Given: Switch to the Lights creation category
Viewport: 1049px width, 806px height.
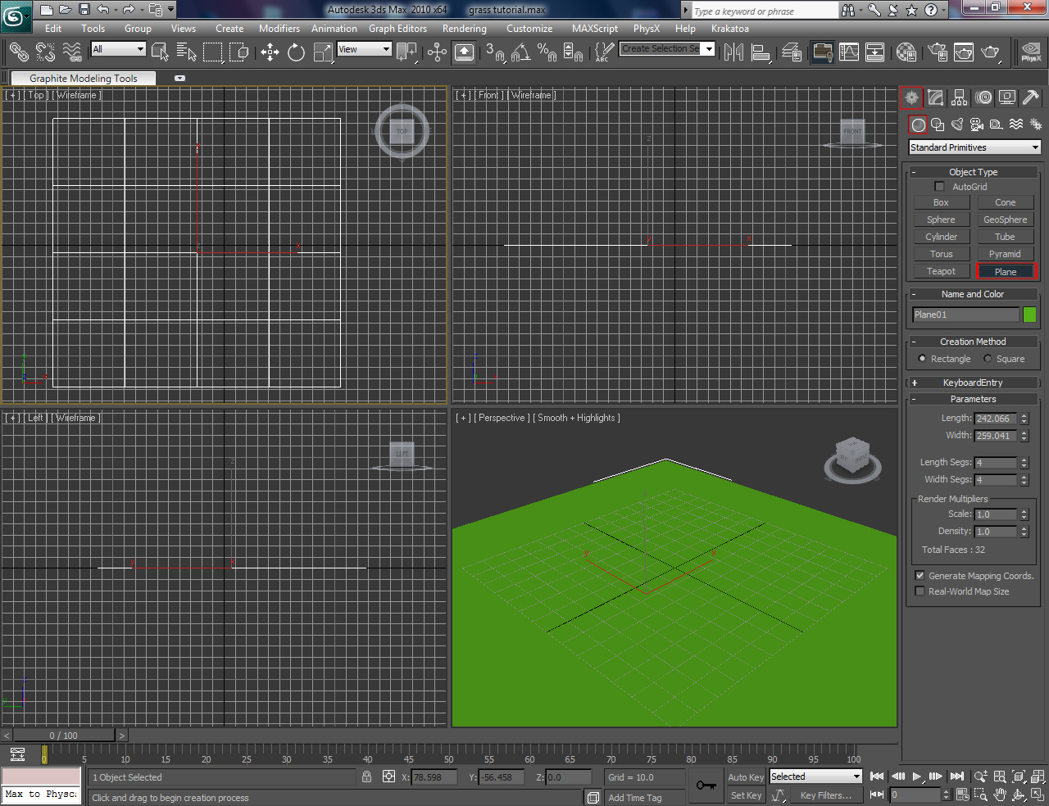Looking at the screenshot, I should [x=956, y=125].
